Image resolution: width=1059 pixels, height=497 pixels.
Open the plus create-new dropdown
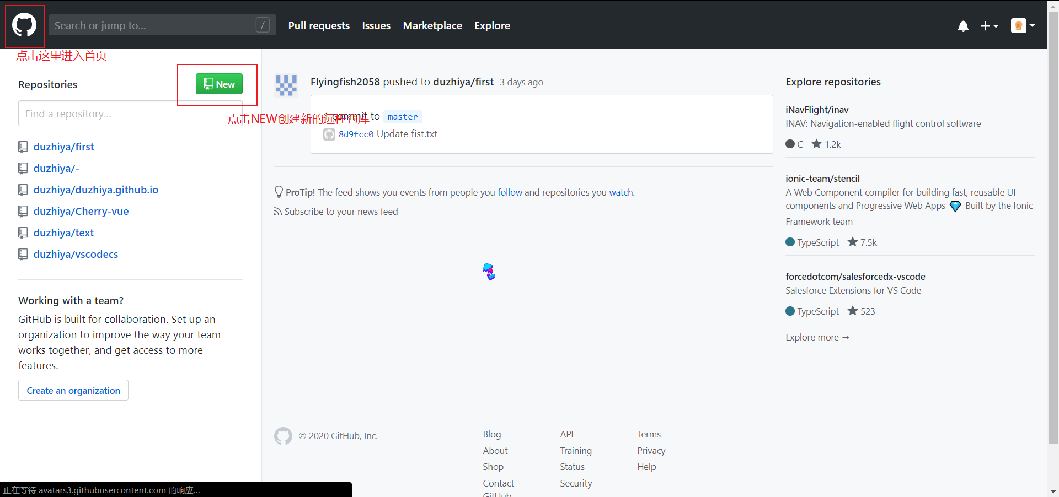(x=990, y=26)
